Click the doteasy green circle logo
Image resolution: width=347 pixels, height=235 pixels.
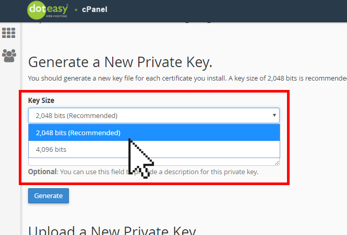(x=37, y=10)
